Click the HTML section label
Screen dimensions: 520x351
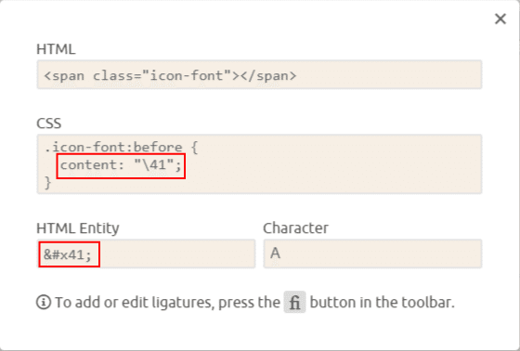(x=56, y=49)
